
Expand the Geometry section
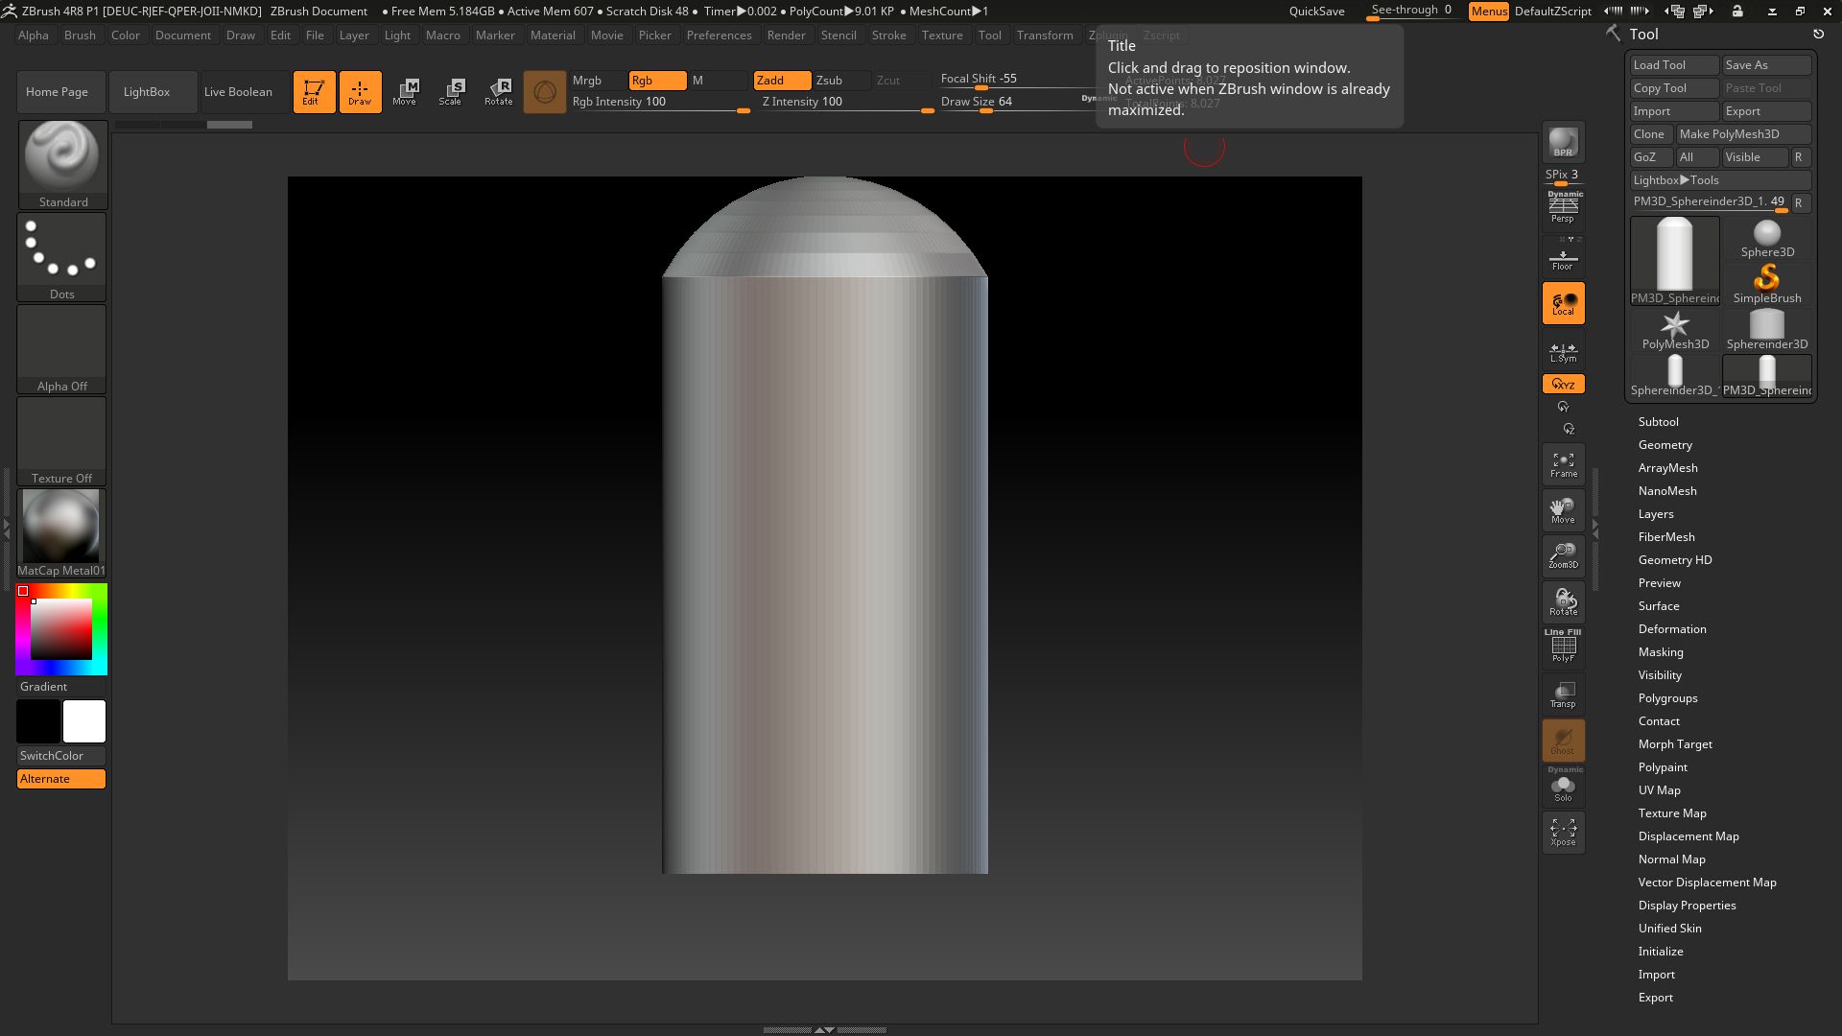(x=1665, y=445)
